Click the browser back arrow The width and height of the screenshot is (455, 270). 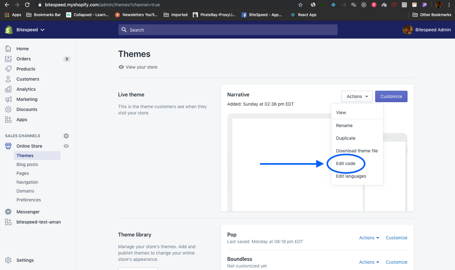(x=7, y=5)
